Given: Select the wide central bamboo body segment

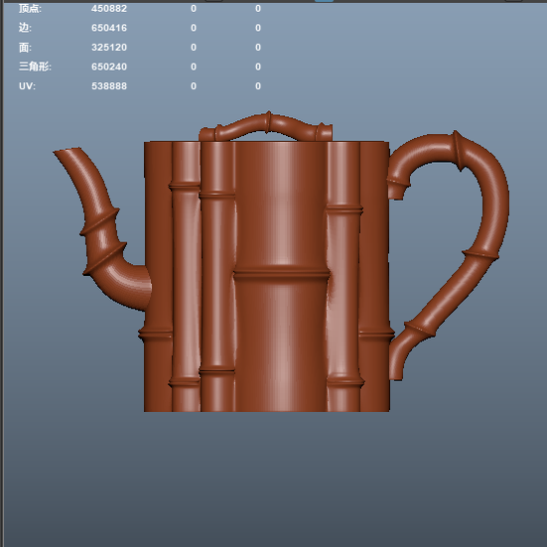Looking at the screenshot, I should 281,276.
